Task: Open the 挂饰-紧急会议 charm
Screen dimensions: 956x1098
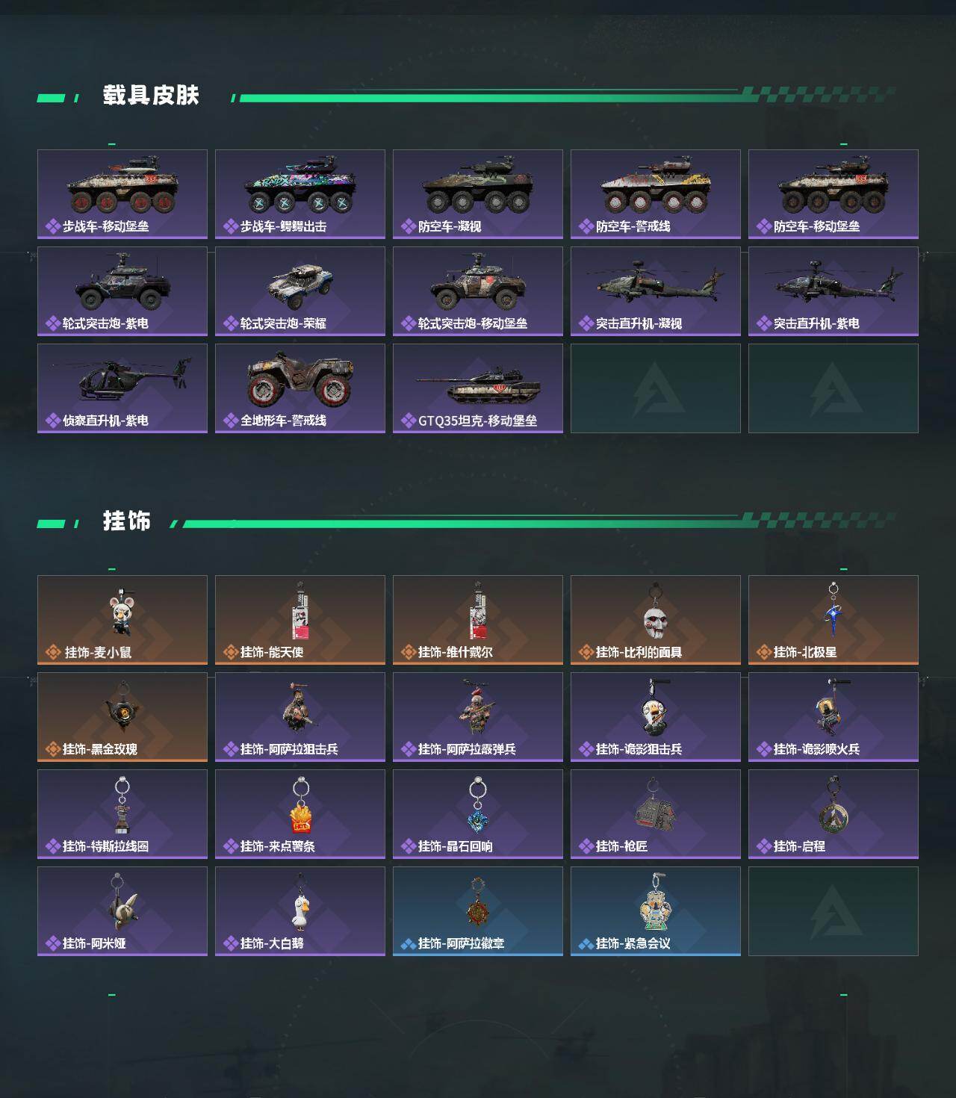Action: pyautogui.click(x=656, y=911)
